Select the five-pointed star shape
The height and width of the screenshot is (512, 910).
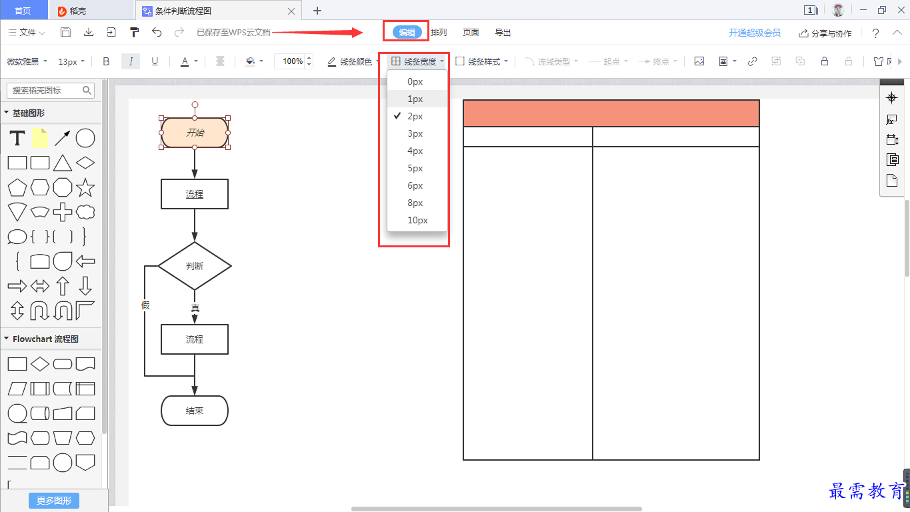(85, 187)
